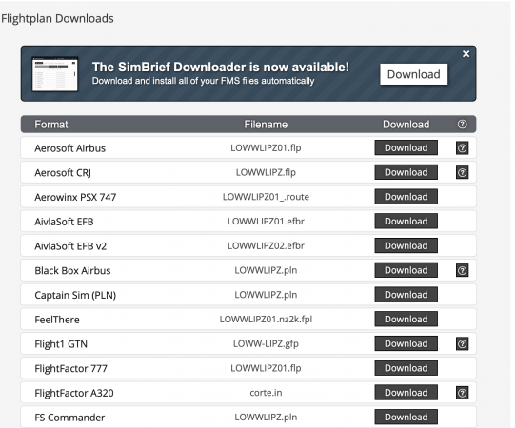Click filename corte.in
The height and width of the screenshot is (428, 516).
pyautogui.click(x=266, y=393)
